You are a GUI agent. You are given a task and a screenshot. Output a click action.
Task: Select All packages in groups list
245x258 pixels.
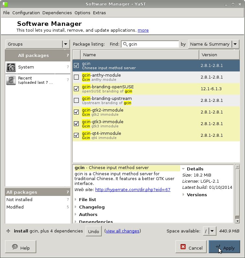pyautogui.click(x=38, y=56)
